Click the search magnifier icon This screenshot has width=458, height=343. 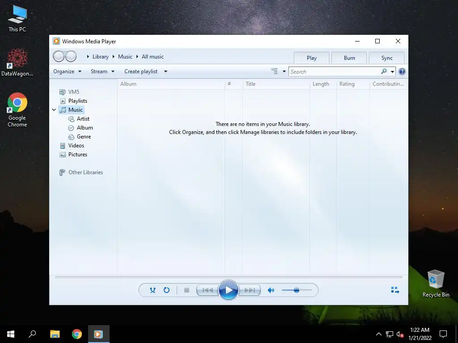click(384, 71)
